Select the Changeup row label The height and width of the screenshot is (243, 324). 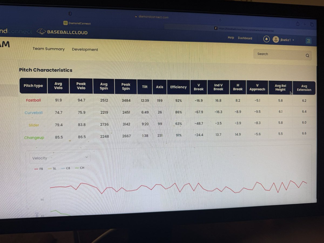pyautogui.click(x=34, y=137)
